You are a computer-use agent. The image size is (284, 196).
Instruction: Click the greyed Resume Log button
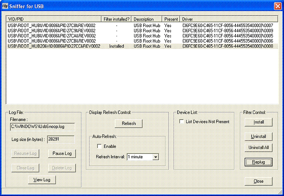pyautogui.click(x=25, y=154)
